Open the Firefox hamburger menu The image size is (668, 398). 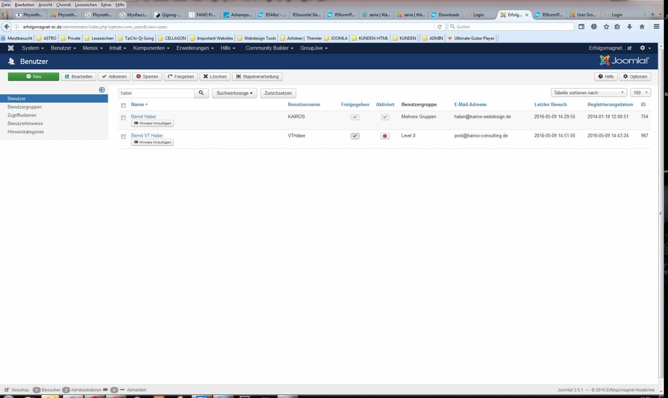[656, 27]
